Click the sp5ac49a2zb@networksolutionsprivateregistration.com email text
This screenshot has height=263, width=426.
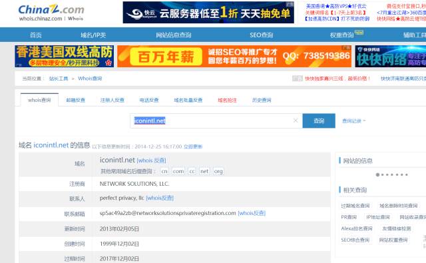point(168,213)
